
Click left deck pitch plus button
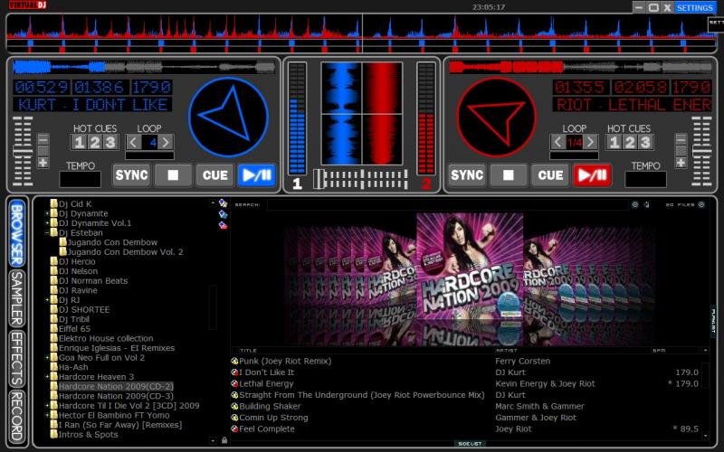click(x=43, y=163)
